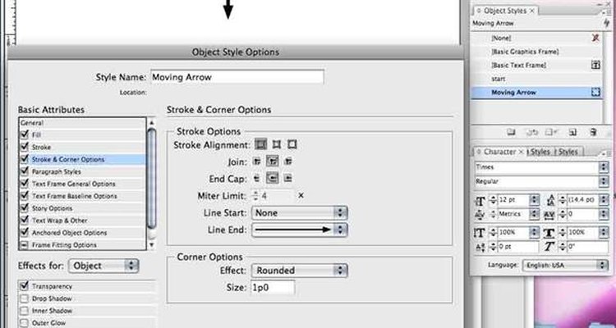The image size is (616, 328).
Task: Switch to the Character panel tab
Action: point(499,152)
